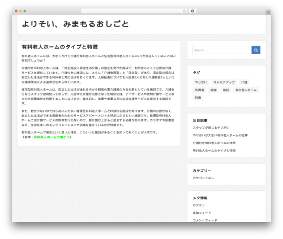Select the やりがい tag
Image resolution: width=283 pixels, height=239 pixels.
pyautogui.click(x=201, y=82)
